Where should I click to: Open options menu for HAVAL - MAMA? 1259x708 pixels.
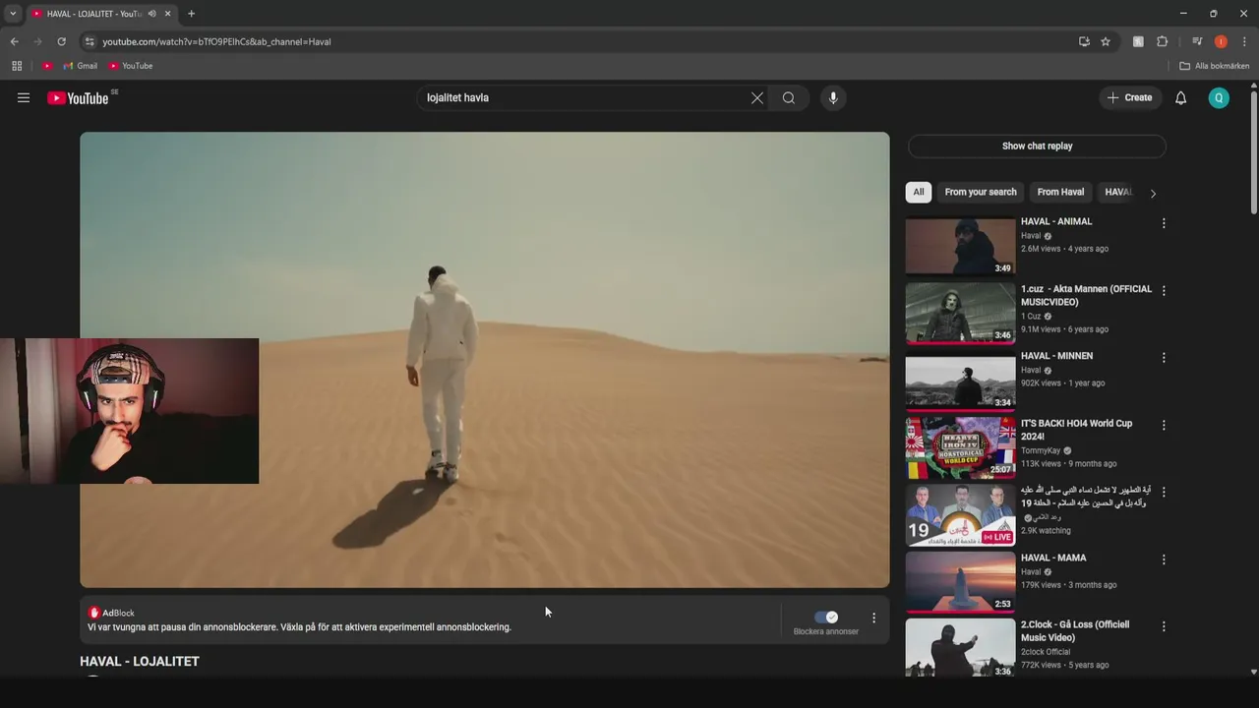pyautogui.click(x=1164, y=560)
